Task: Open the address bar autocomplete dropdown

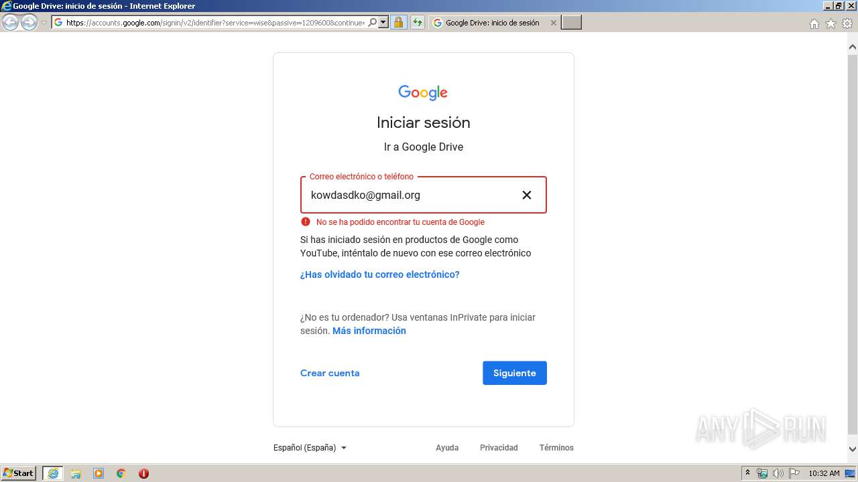Action: (383, 23)
